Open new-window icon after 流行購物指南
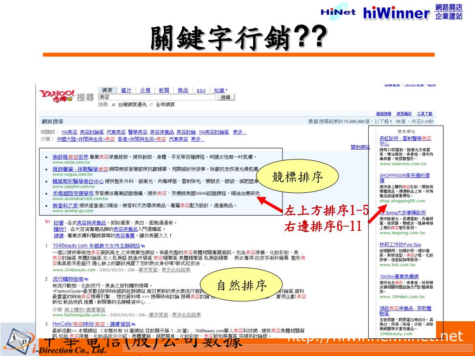This screenshot has height=356, width=475. pyautogui.click(x=86, y=279)
